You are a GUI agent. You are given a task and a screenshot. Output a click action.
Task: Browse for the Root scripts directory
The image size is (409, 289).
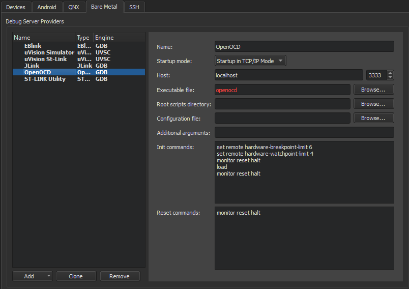click(x=374, y=104)
